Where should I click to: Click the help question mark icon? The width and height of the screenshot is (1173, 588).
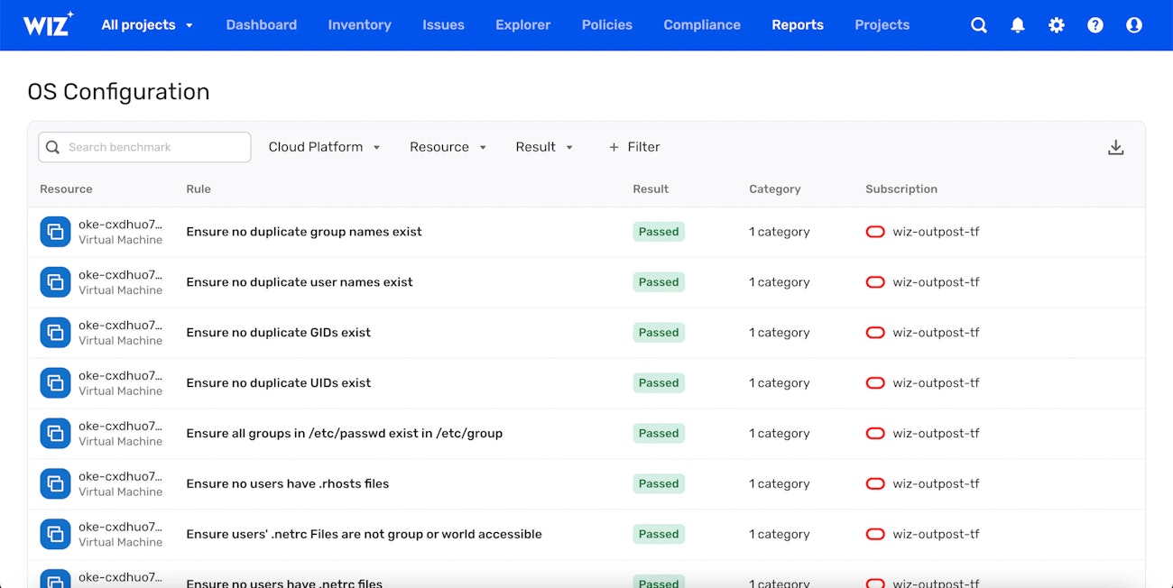click(x=1094, y=25)
